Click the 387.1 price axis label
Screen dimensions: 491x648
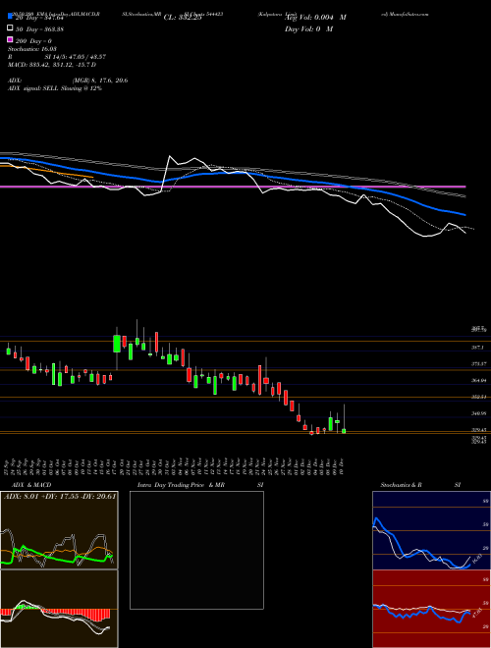477,348
